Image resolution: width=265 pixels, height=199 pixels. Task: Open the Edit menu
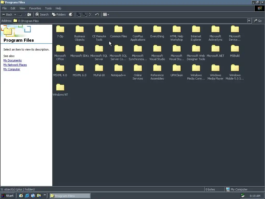(13, 8)
